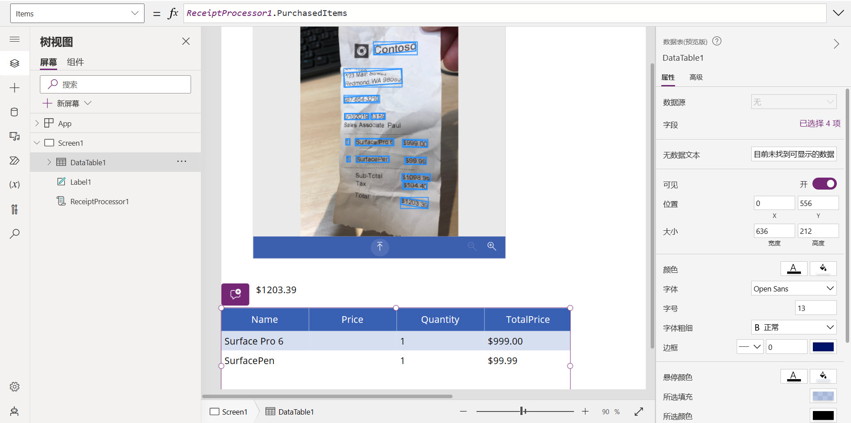Open the Data source dropdown
Image resolution: width=851 pixels, height=423 pixels.
(x=794, y=102)
